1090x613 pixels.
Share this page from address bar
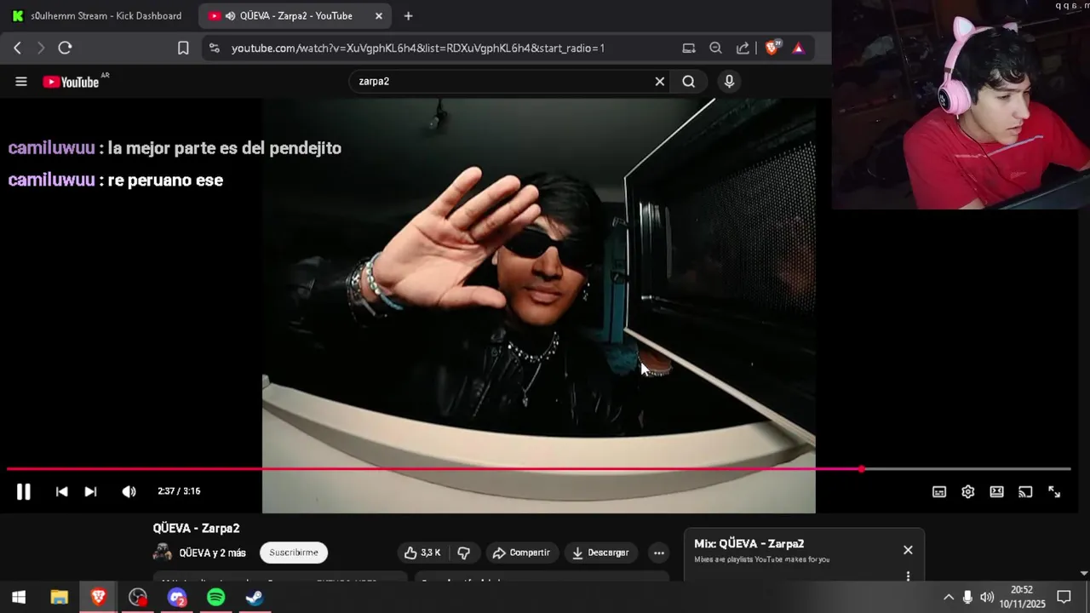click(743, 49)
